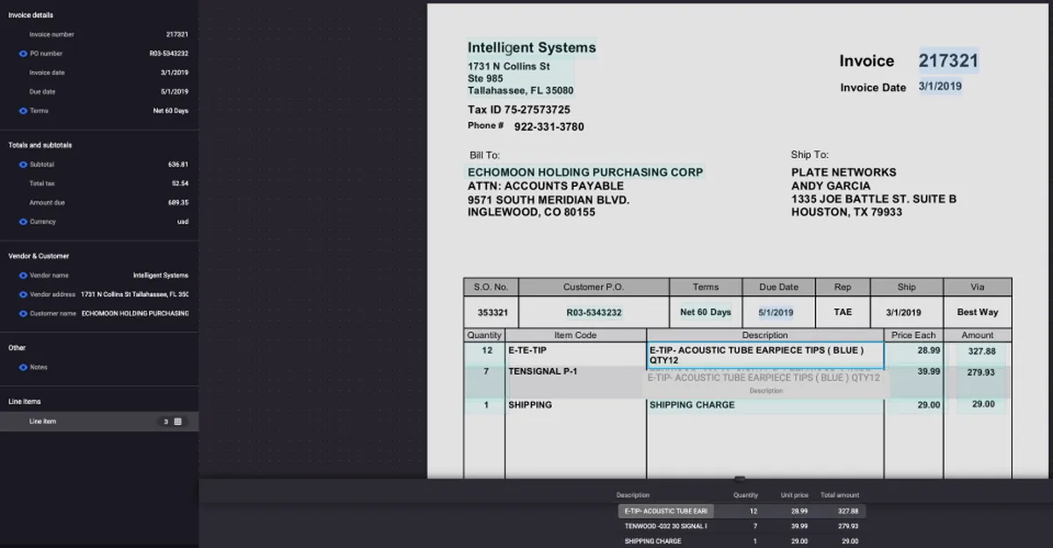Image resolution: width=1053 pixels, height=548 pixels.
Task: Click the drag handle atop the bottom panel
Action: 740,479
